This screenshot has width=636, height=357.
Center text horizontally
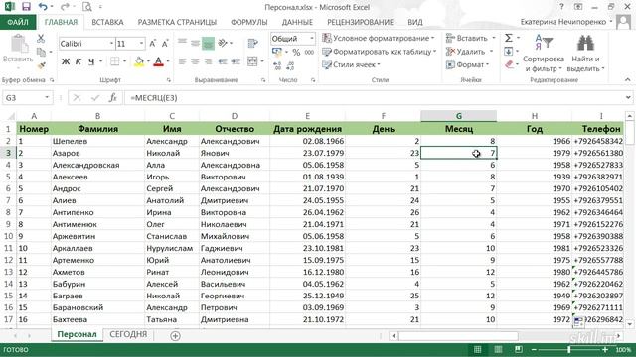coord(195,61)
